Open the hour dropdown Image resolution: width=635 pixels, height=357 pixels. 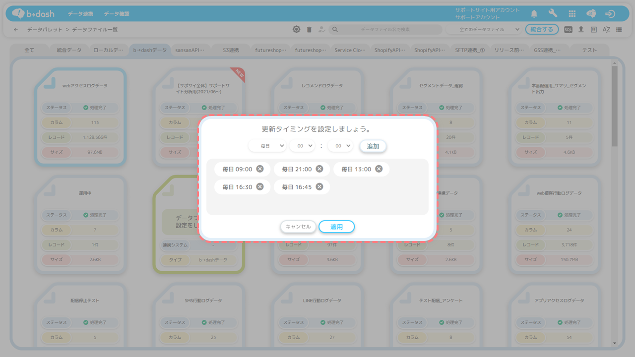point(302,146)
